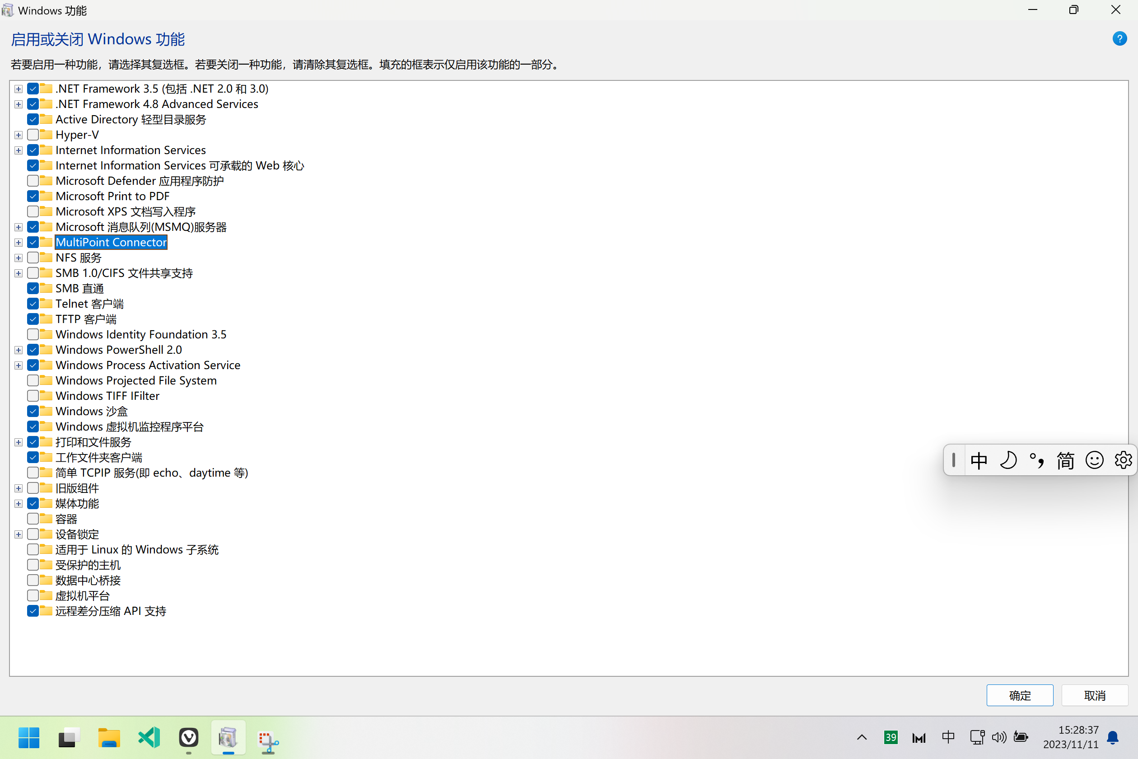
Task: Expand the 旧版组件 node
Action: tap(19, 488)
